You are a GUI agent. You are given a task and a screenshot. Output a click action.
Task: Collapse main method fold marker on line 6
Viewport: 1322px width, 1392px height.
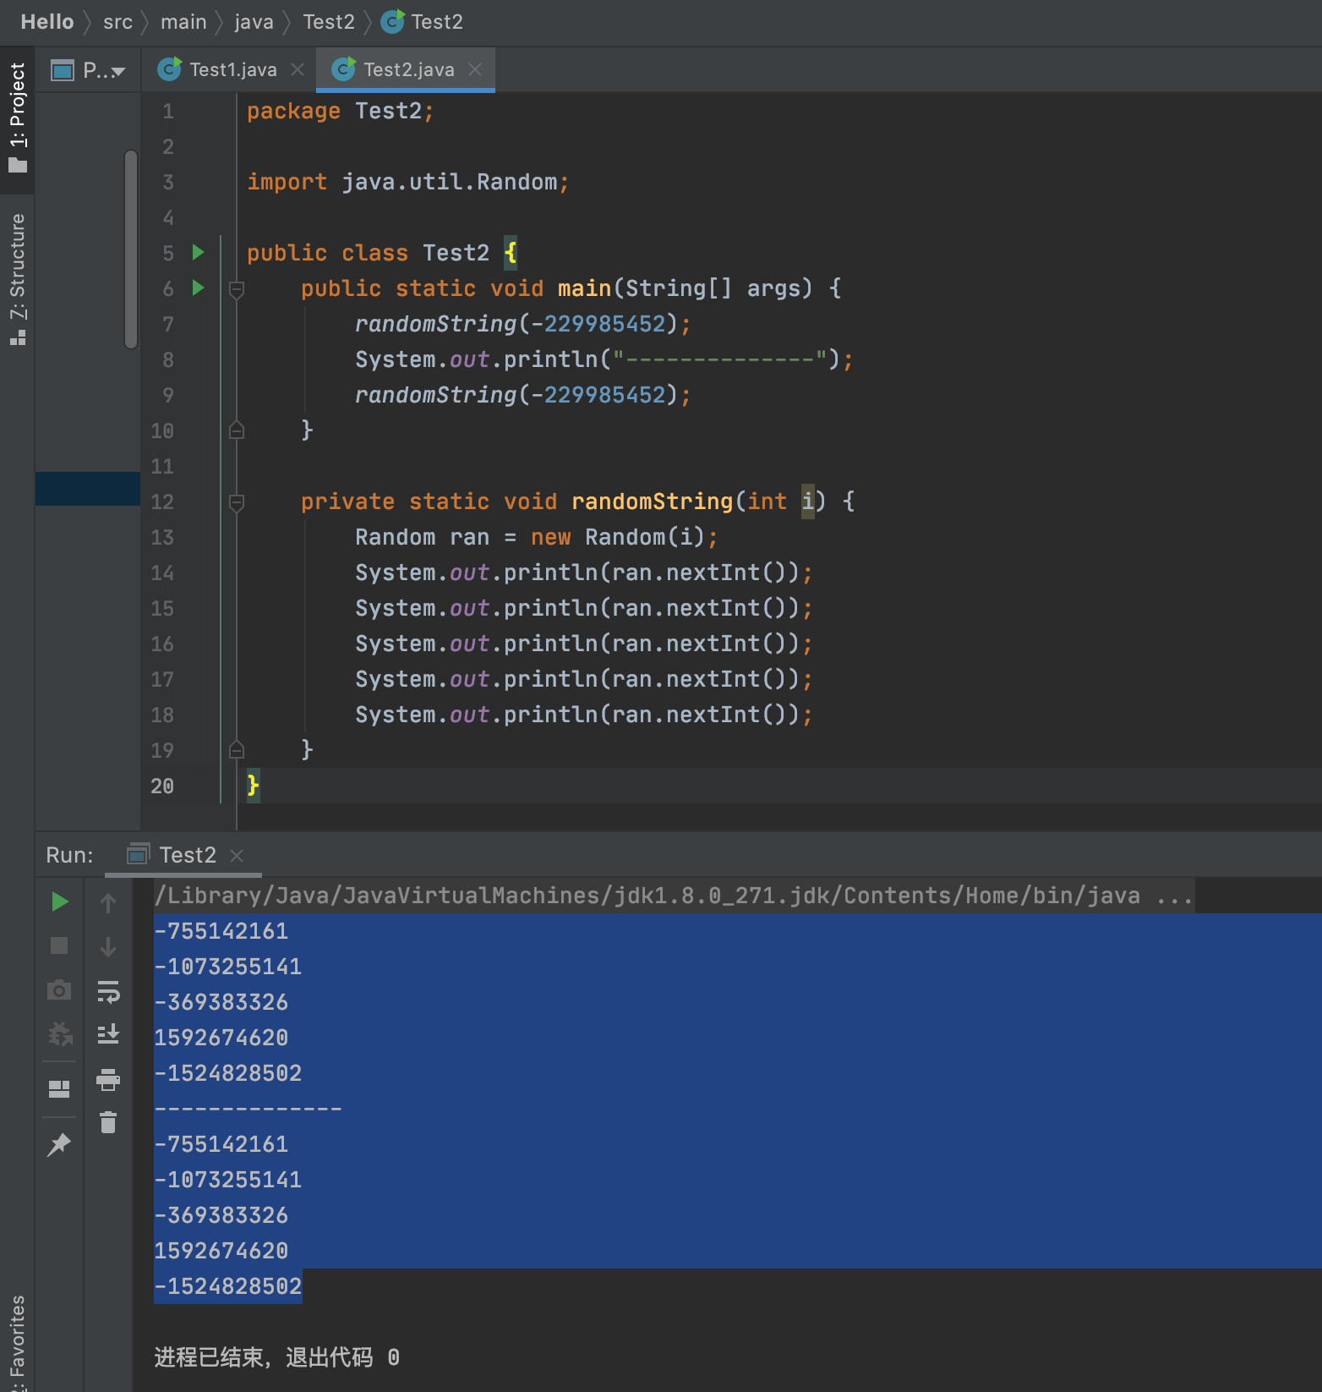coord(237,289)
